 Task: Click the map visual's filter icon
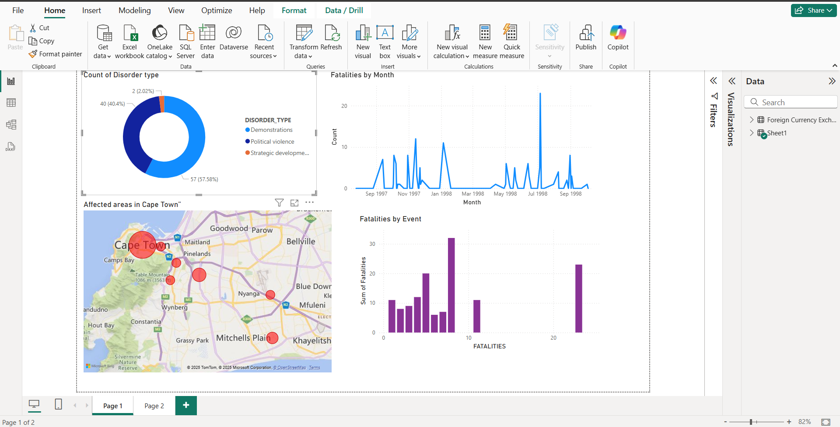pos(279,203)
